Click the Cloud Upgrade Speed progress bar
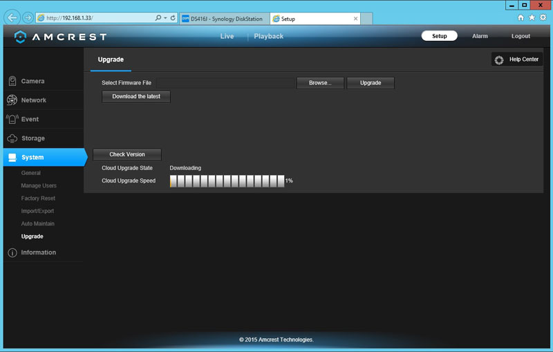553x352 pixels. pyautogui.click(x=227, y=181)
